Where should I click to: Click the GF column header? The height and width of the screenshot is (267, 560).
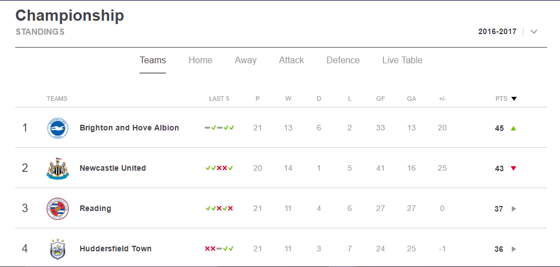[x=381, y=99]
